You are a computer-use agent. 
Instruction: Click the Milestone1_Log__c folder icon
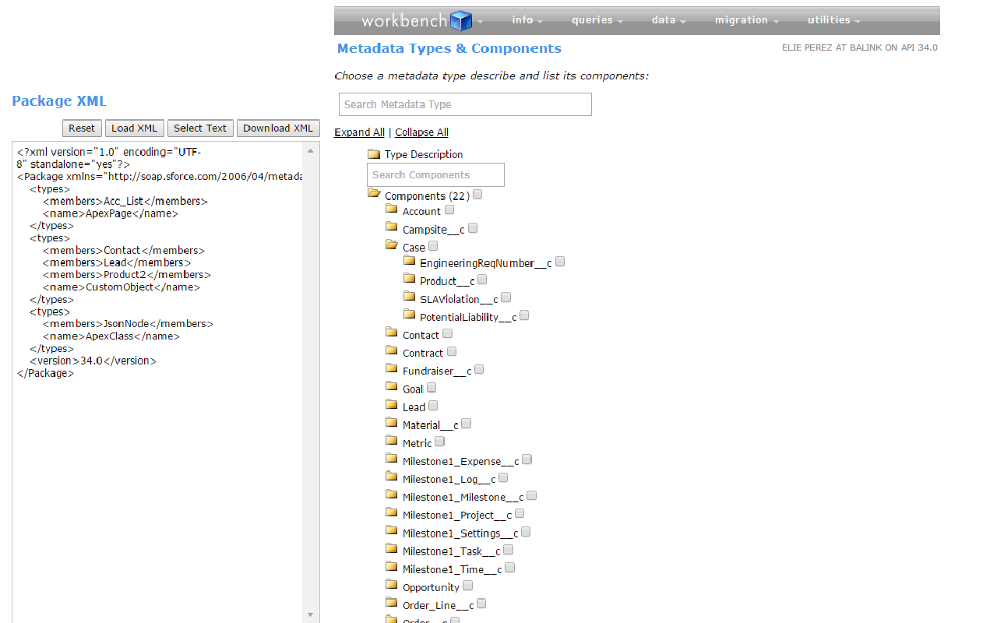[x=392, y=477]
